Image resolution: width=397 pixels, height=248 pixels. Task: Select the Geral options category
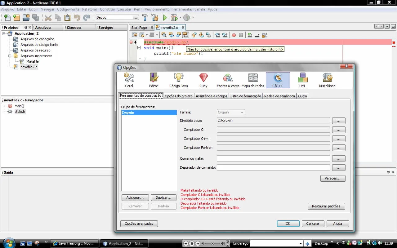pos(129,80)
